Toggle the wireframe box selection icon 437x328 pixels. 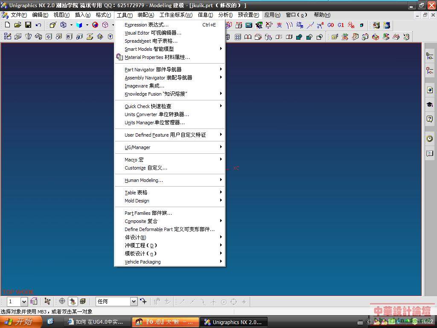pos(83,301)
